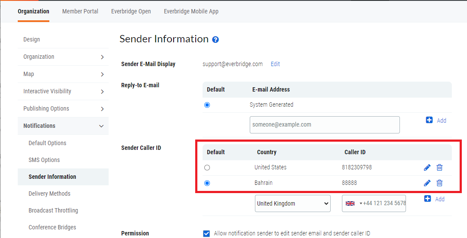
Task: Select the System Generated reply-to radio button
Action: pyautogui.click(x=207, y=105)
